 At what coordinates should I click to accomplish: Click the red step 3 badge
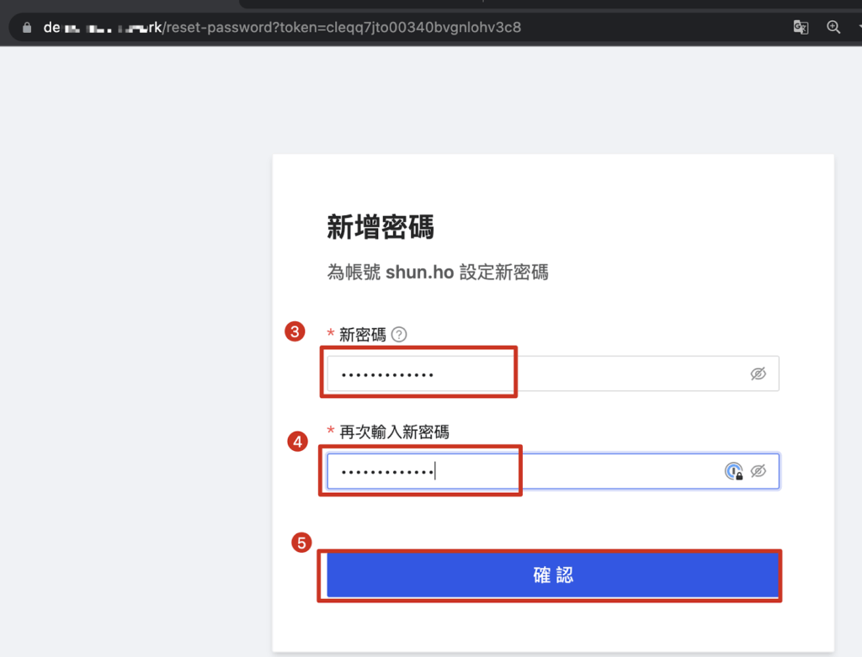(295, 332)
